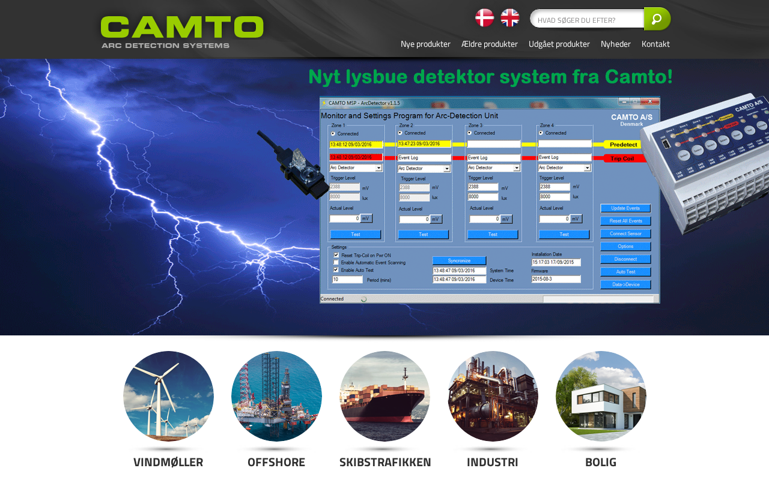Click the Syncronize button in ArcDetector

point(459,260)
